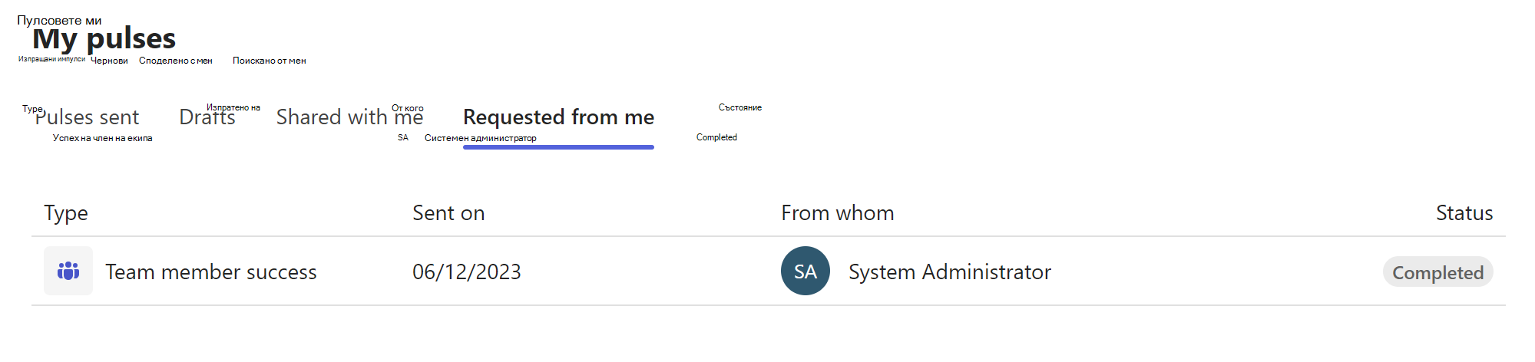Switch to the Pulses sent tab

click(87, 117)
